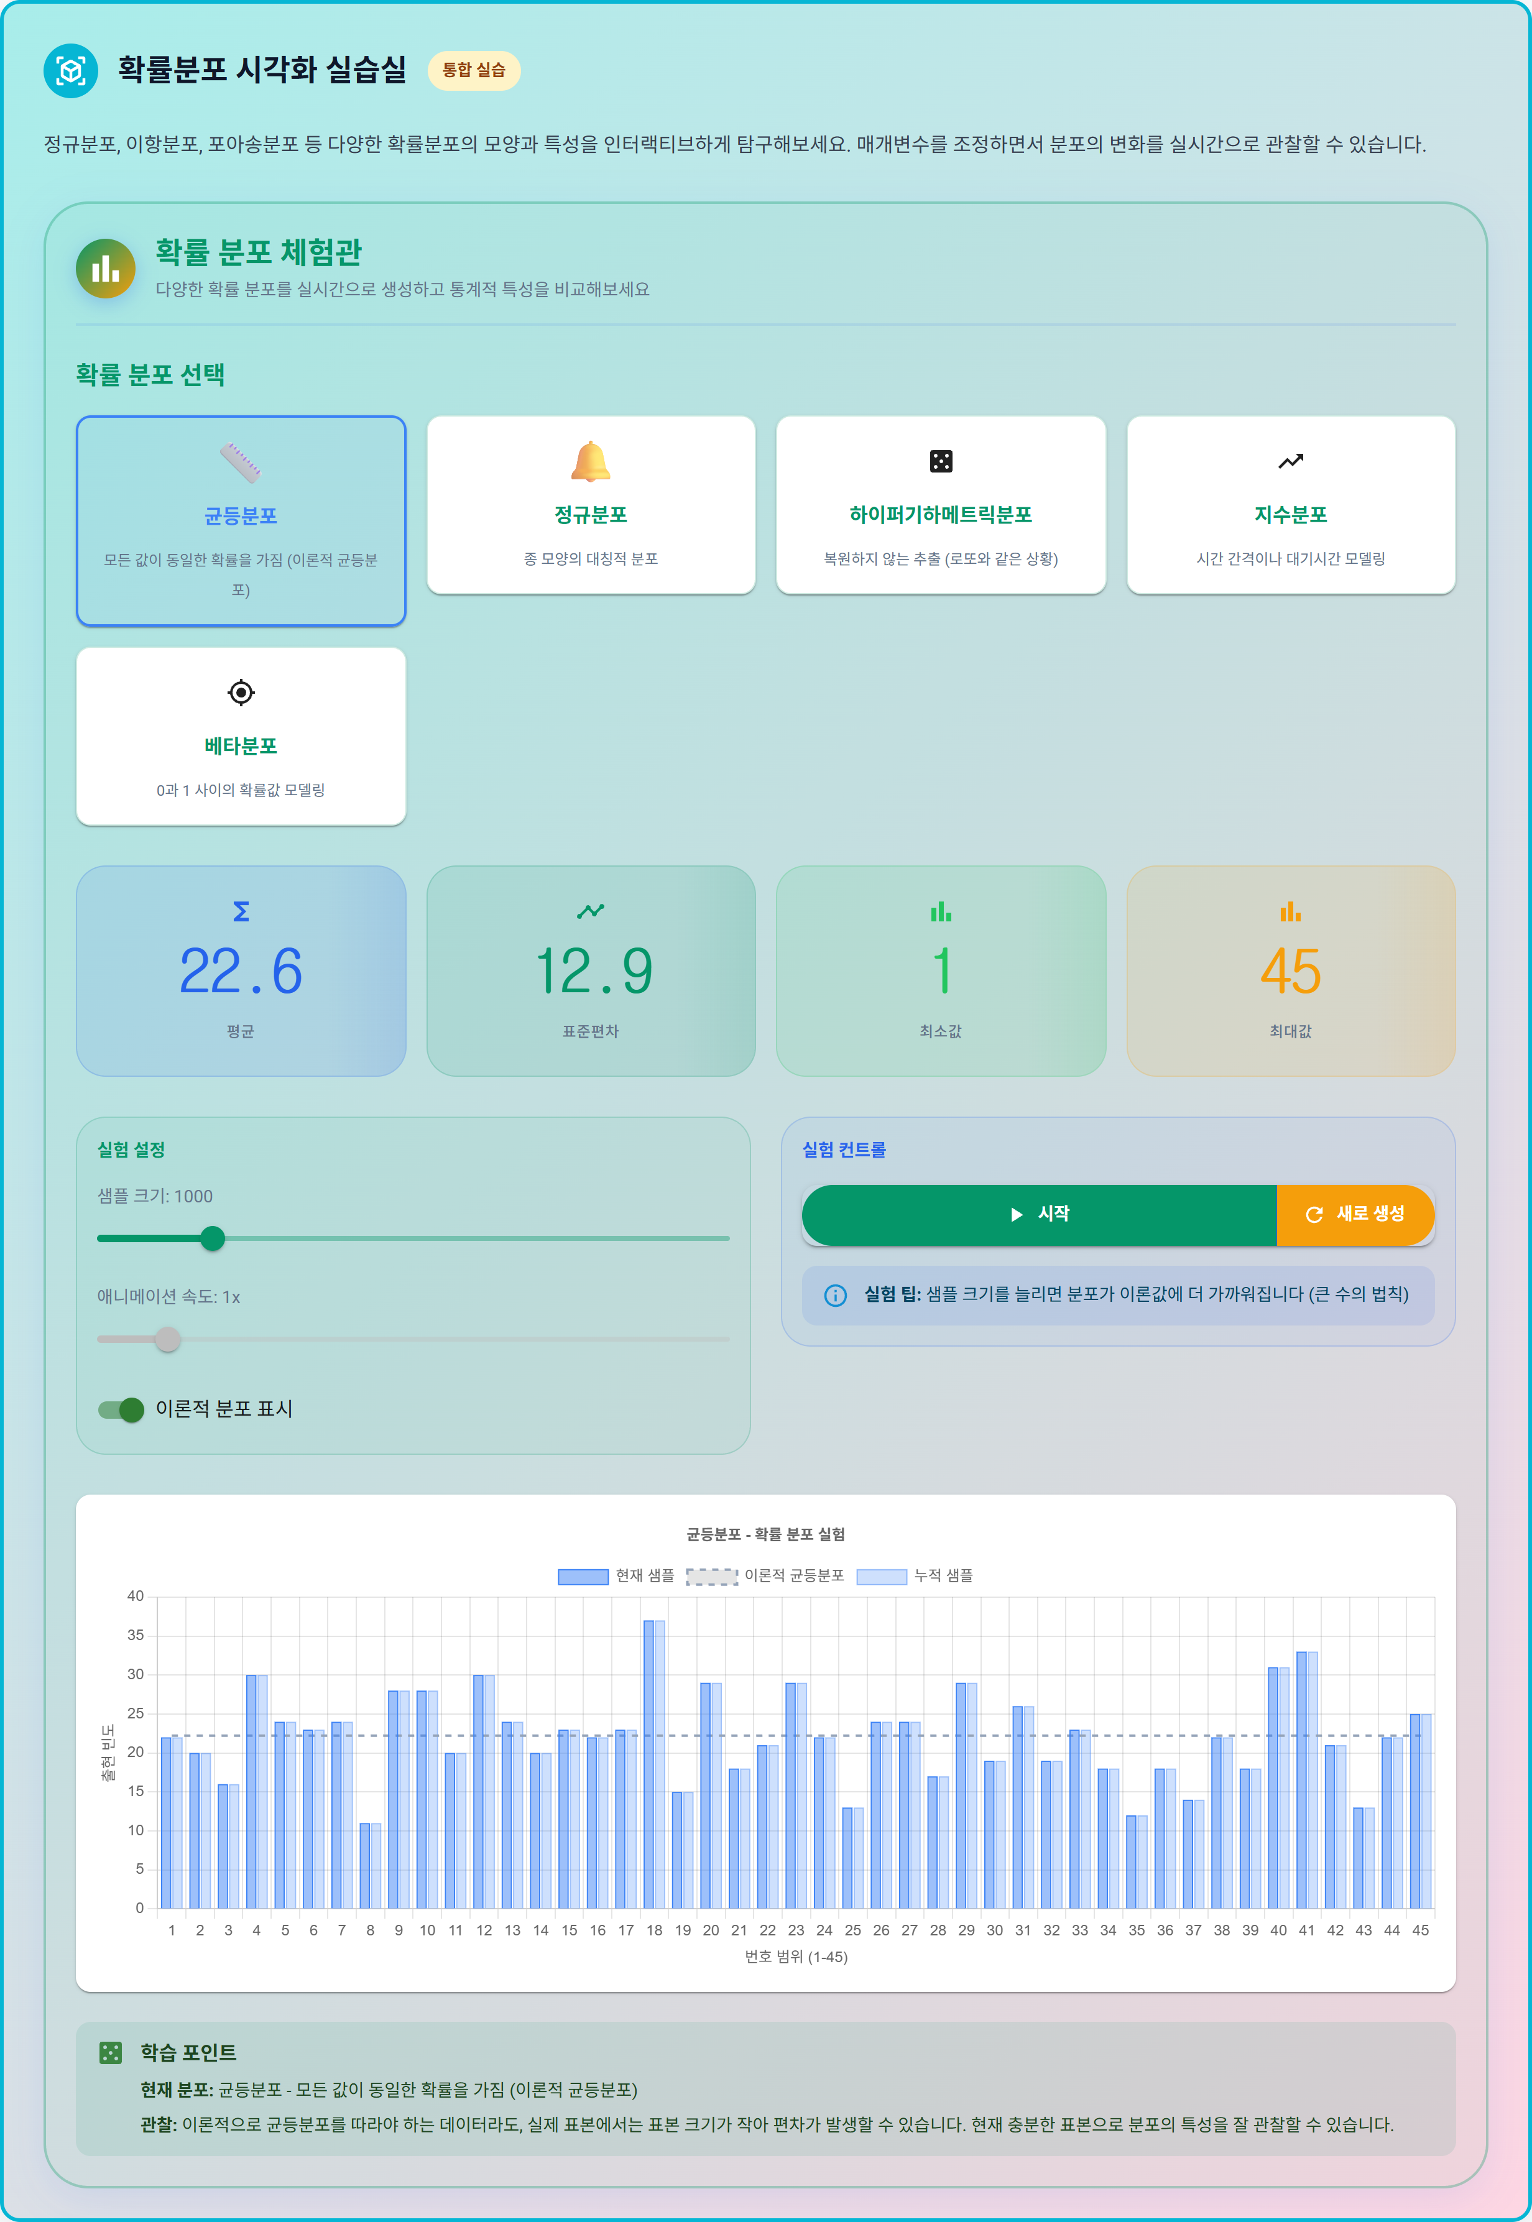Select the 균등분포 distribution card
The height and width of the screenshot is (2222, 1532).
[241, 521]
